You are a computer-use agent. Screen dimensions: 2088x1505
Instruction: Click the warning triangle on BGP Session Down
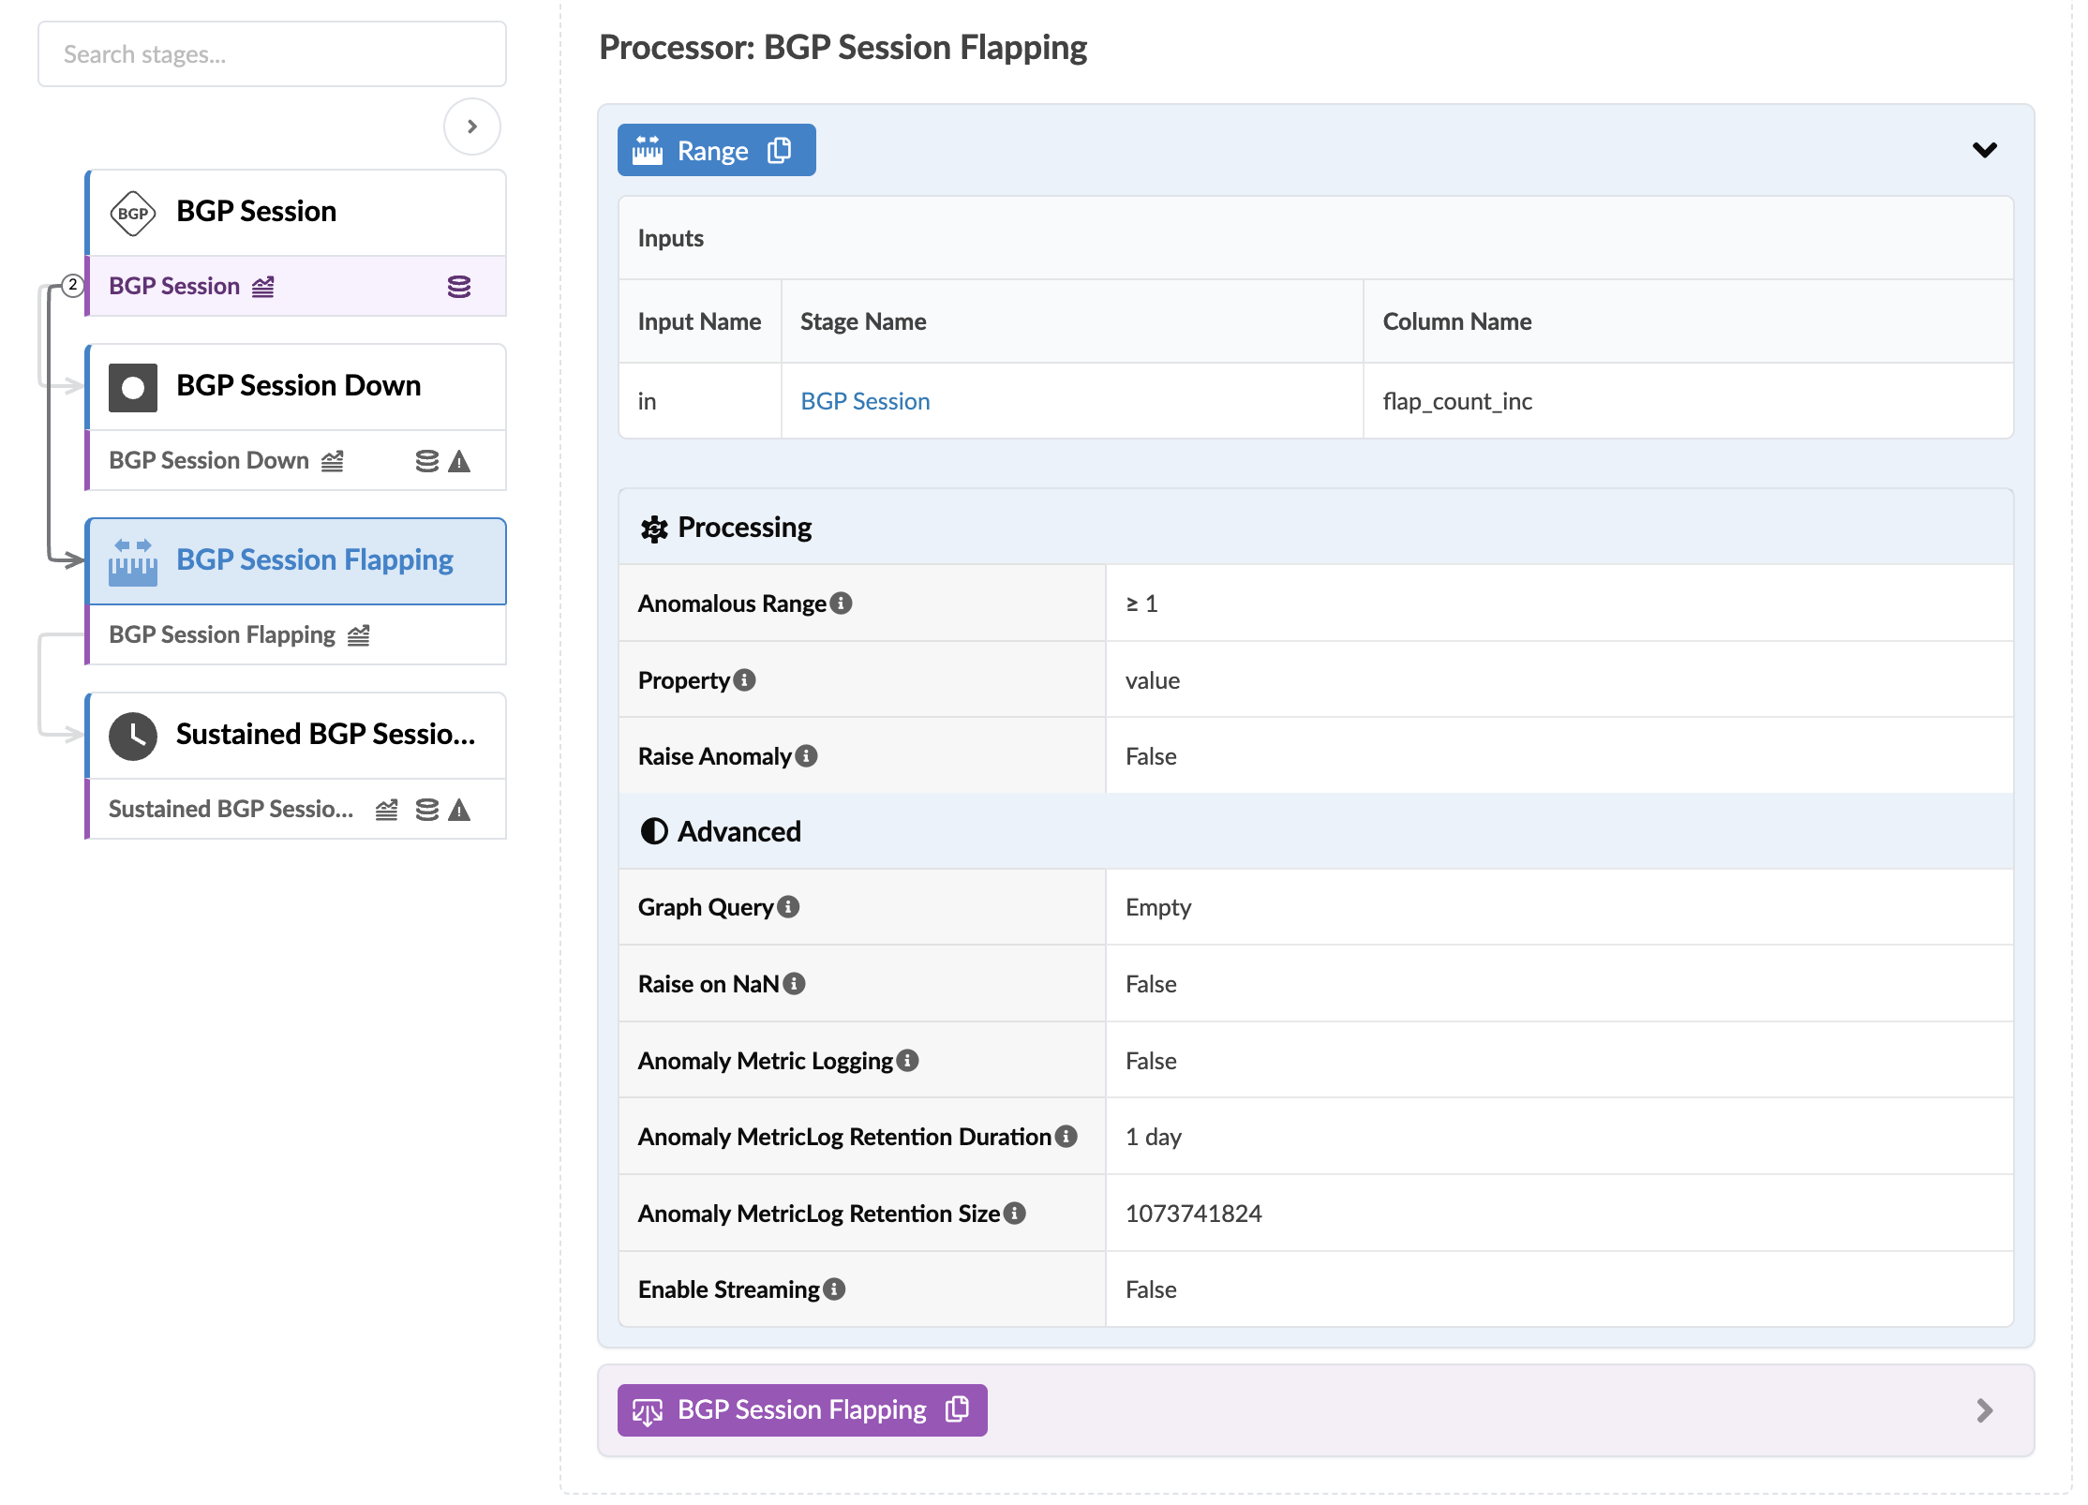tap(459, 461)
